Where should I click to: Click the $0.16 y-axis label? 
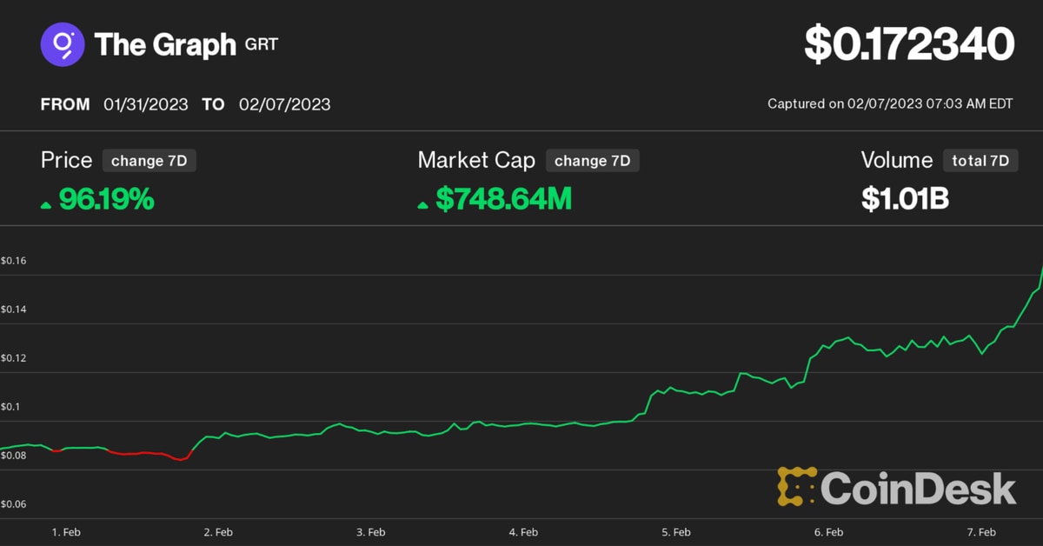[14, 261]
